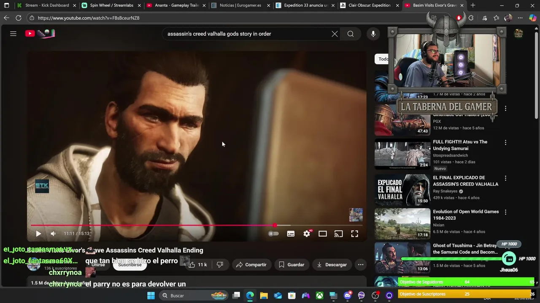
Task: Reload the page with refresh button
Action: pos(19,18)
